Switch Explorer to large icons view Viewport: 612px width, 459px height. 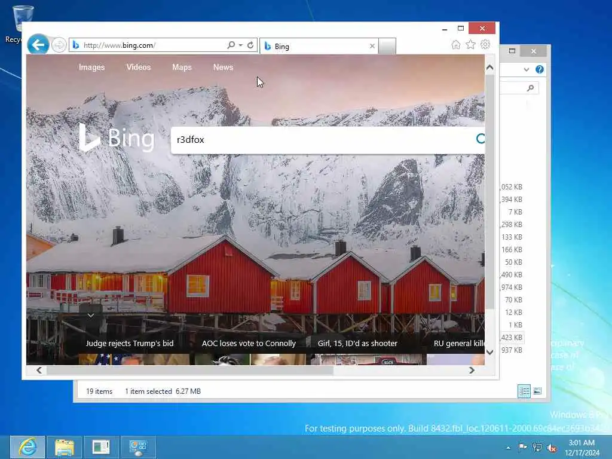537,391
